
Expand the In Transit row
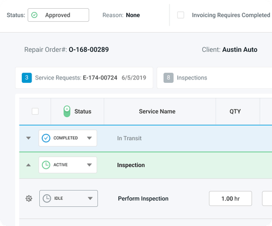[x=28, y=138]
